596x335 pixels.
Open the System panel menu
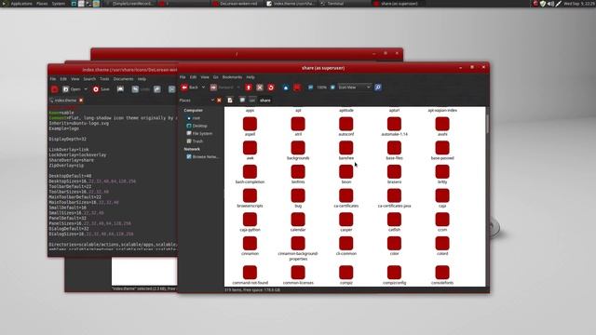pyautogui.click(x=58, y=4)
